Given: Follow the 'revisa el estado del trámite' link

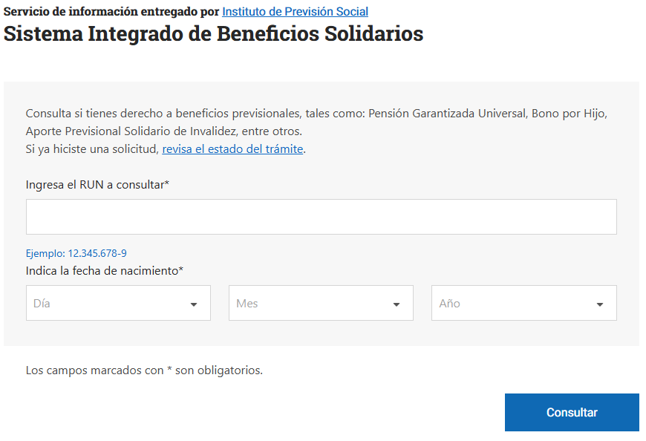Looking at the screenshot, I should tap(232, 149).
